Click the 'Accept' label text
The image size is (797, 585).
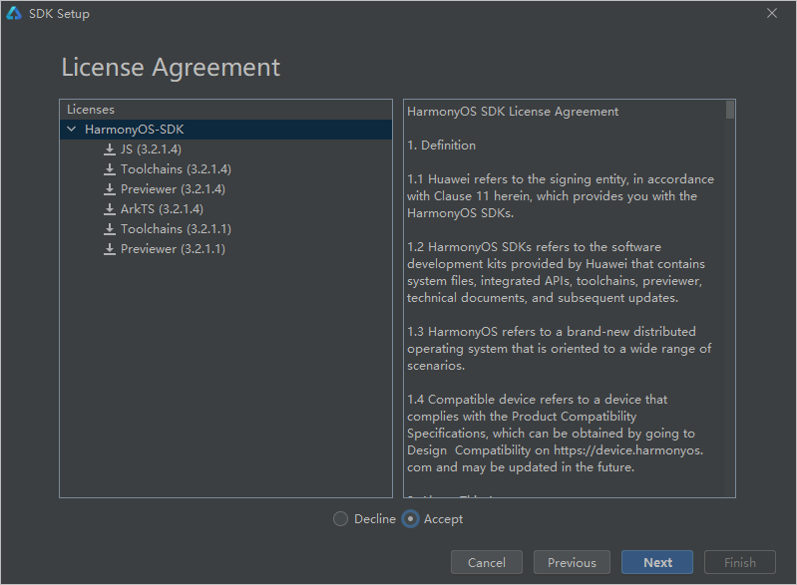[443, 519]
